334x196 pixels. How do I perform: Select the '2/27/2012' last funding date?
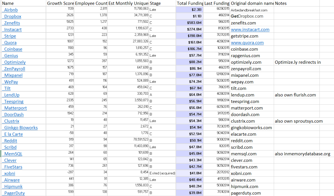[x=217, y=173]
